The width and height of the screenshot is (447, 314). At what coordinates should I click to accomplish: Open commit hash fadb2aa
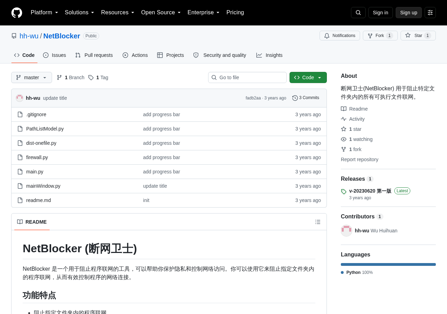pyautogui.click(x=253, y=98)
